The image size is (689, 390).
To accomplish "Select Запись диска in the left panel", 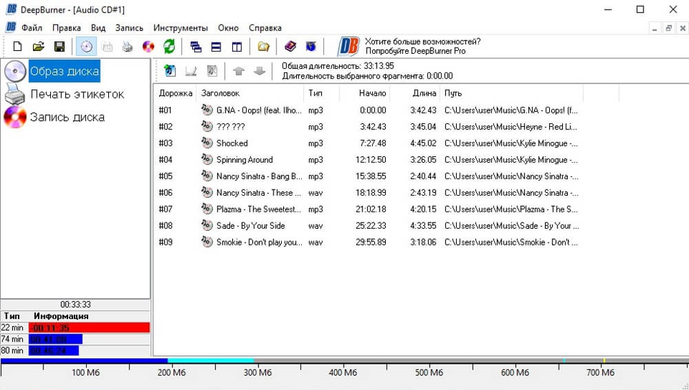I will click(x=68, y=117).
